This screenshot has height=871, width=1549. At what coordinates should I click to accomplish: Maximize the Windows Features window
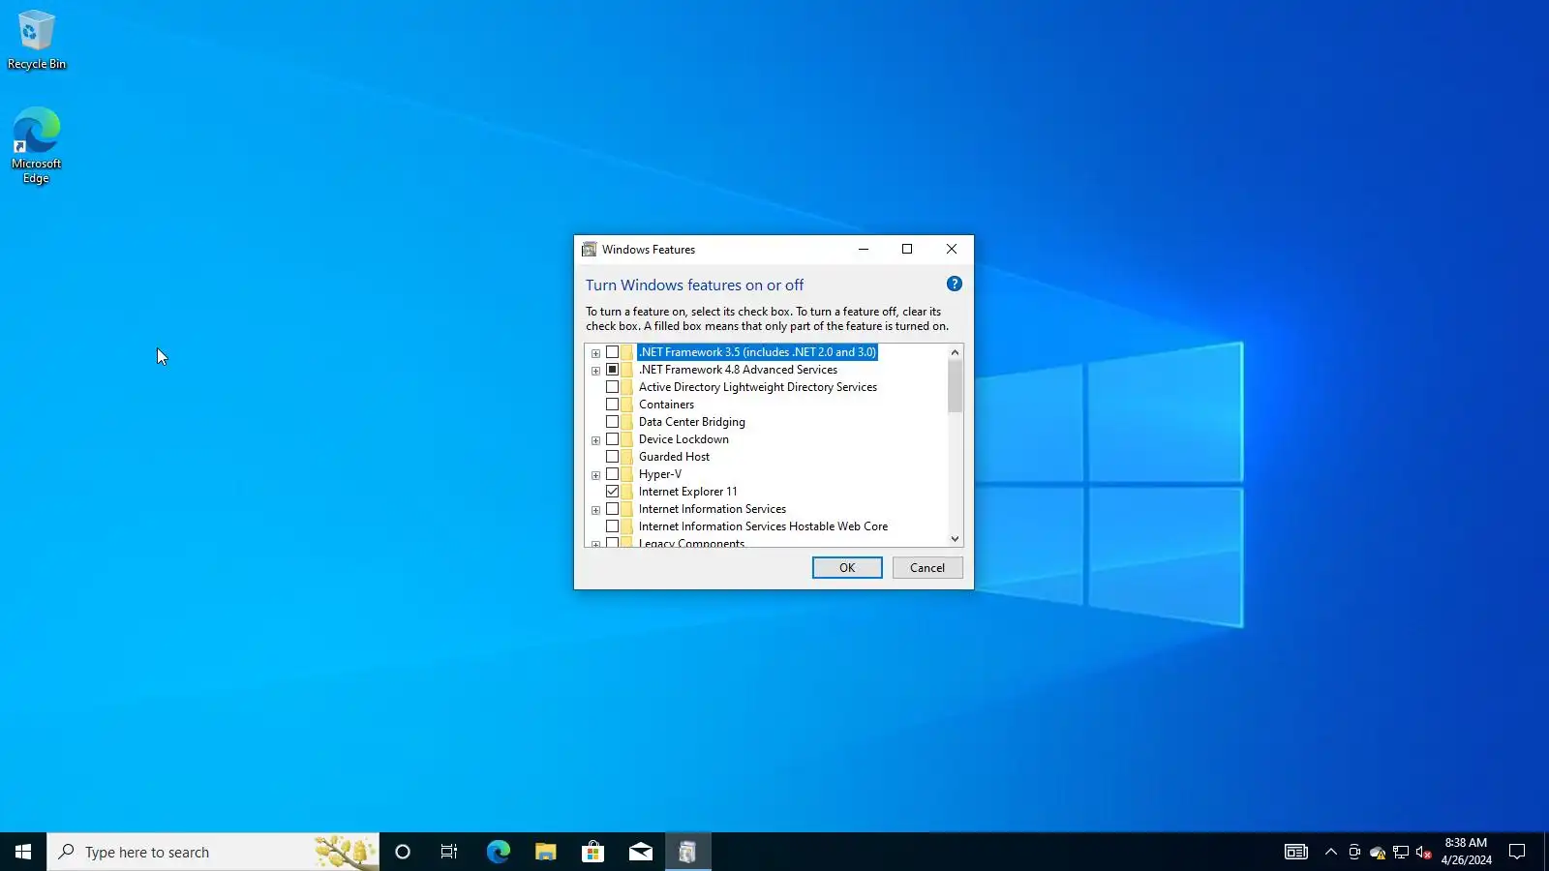[907, 249]
